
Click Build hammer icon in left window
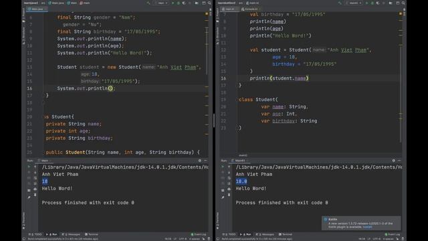pyautogui.click(x=148, y=3)
